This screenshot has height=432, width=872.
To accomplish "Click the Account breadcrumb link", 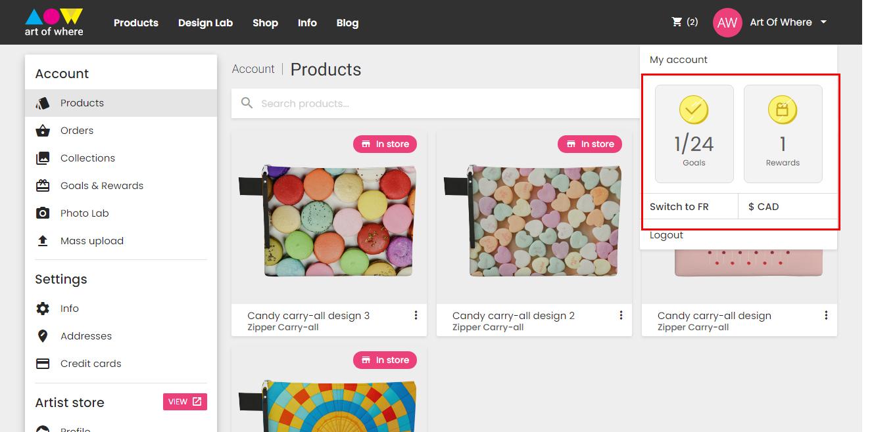I will 253,69.
